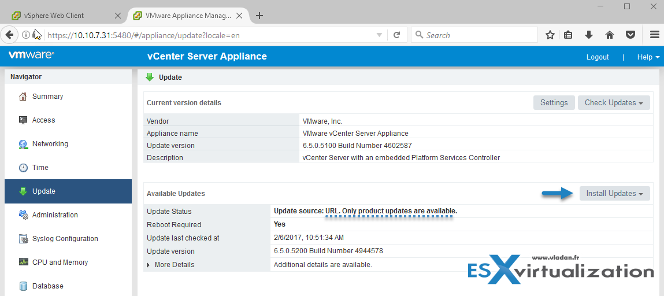Image resolution: width=664 pixels, height=296 pixels.
Task: Open Syslog Configuration in Navigator
Action: [68, 239]
